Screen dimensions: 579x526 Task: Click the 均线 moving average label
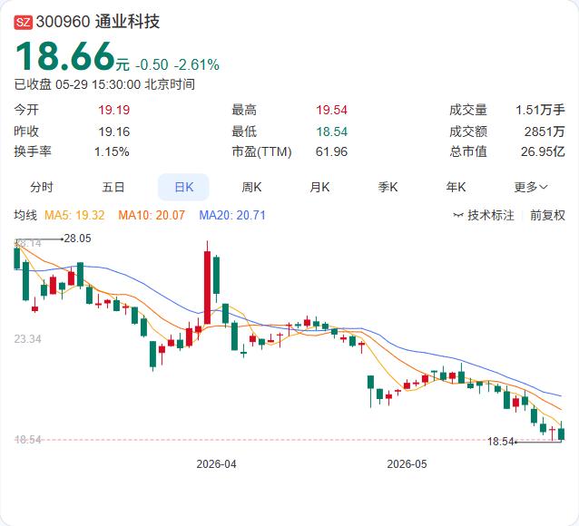click(25, 215)
